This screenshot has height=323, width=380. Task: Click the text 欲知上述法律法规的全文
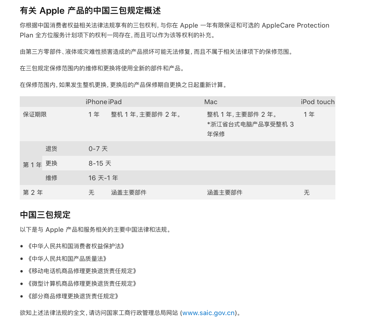[x=53, y=313]
